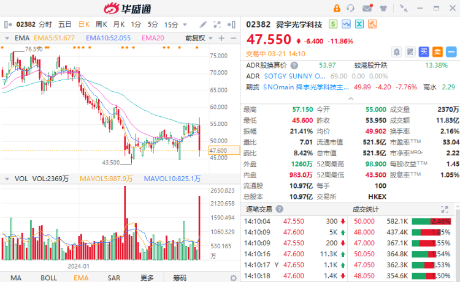
Task: Open customer service headset icon
Action: tap(351, 8)
